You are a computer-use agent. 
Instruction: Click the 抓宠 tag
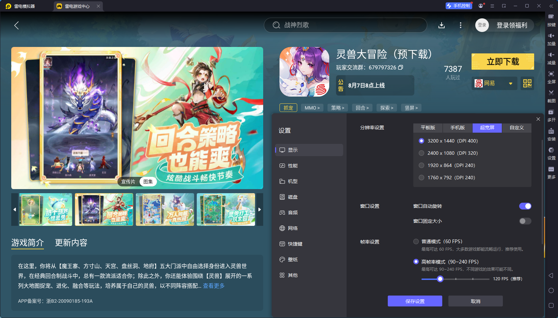[x=288, y=108]
